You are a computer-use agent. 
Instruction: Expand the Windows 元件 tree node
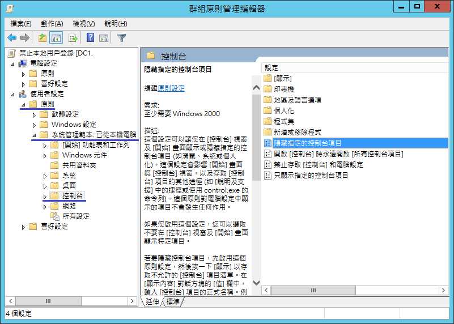click(x=45, y=156)
